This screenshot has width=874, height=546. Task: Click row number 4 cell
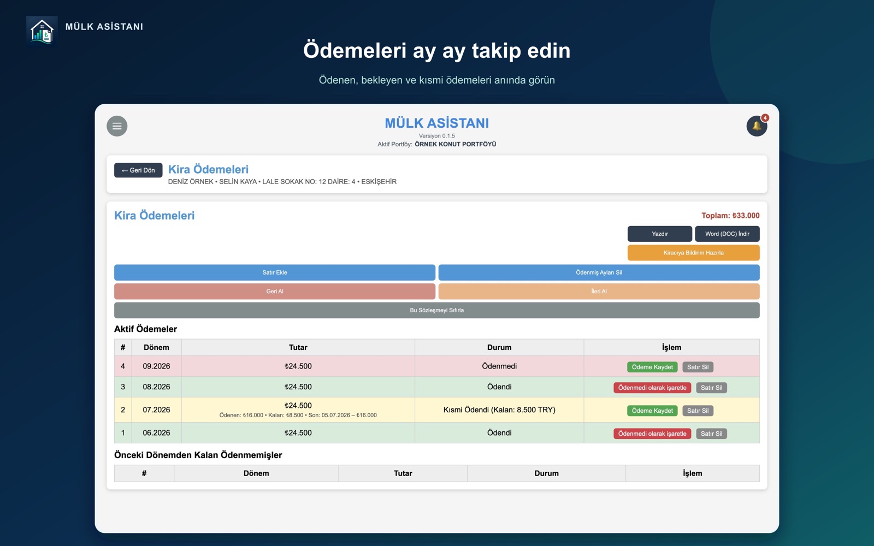(123, 366)
